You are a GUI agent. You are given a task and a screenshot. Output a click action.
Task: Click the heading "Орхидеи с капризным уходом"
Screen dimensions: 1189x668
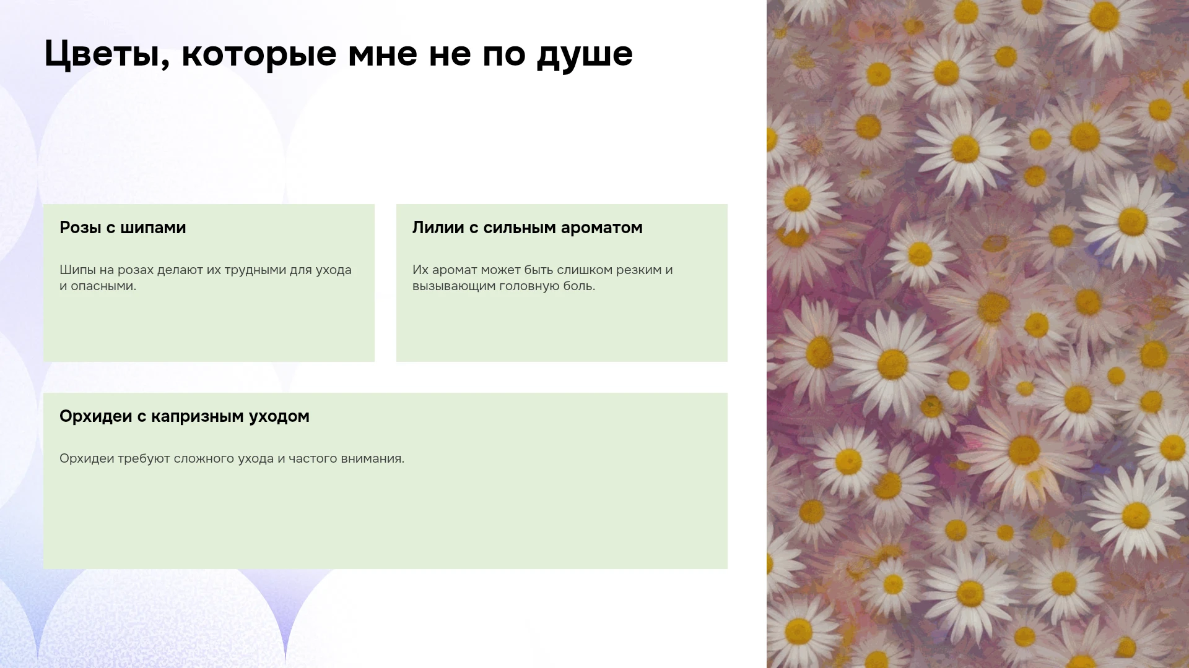185,416
